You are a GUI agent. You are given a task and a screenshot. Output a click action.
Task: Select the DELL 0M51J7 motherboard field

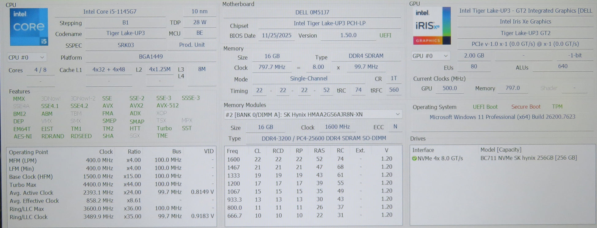pos(312,12)
